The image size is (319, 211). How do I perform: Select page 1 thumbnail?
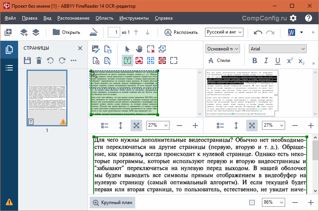coord(47,98)
